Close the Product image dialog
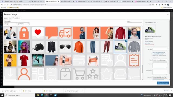The height and width of the screenshot is (97, 173). 168,14
